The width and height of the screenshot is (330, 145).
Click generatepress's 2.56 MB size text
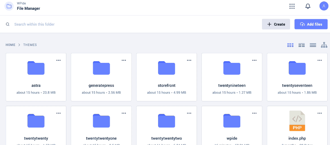[114, 93]
